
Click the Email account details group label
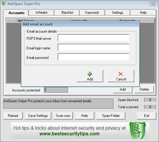[x=42, y=31]
